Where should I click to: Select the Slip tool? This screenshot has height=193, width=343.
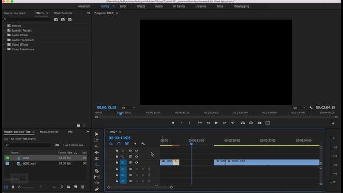[96, 177]
